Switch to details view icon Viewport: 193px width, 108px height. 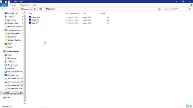[188, 106]
